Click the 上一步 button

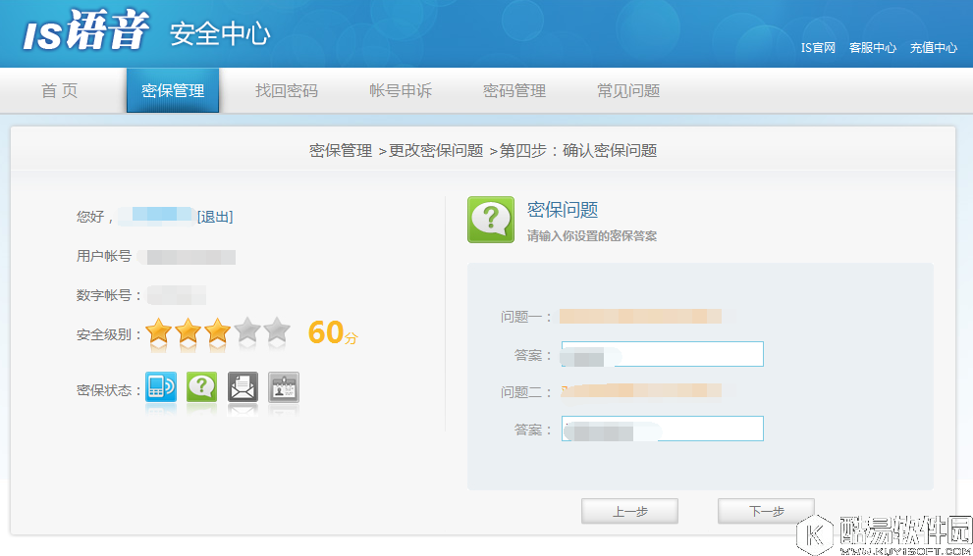[x=629, y=511]
